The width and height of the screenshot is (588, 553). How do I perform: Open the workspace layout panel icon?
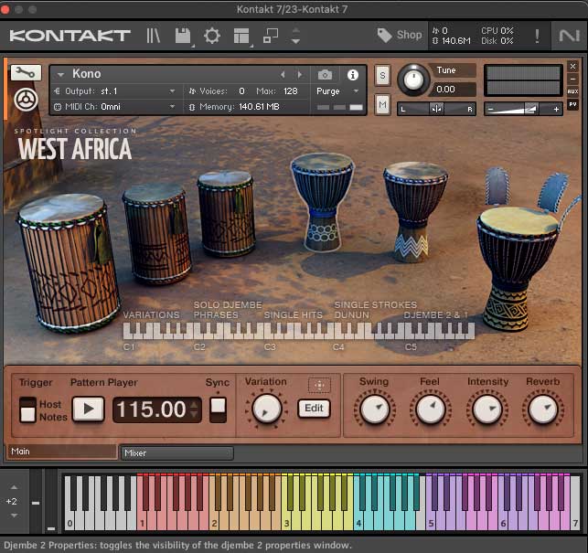pos(241,36)
